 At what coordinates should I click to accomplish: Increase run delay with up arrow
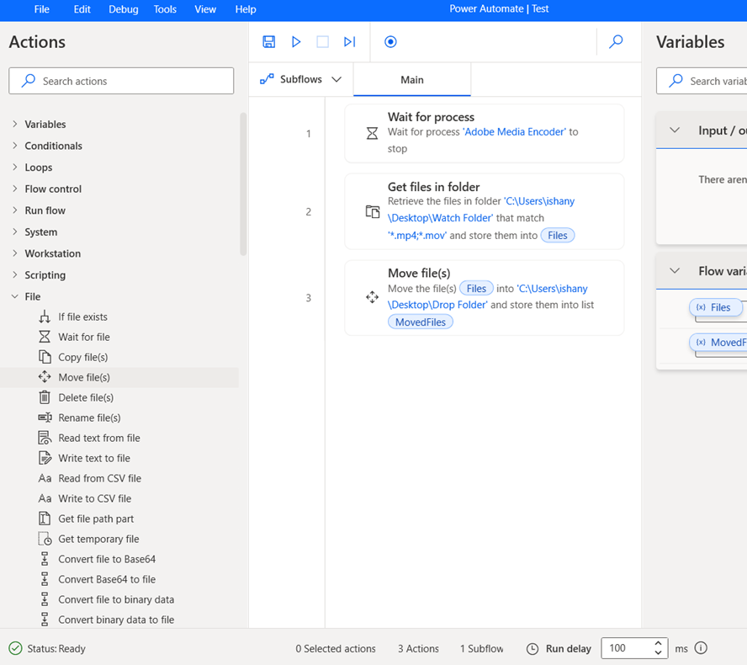[x=658, y=643]
